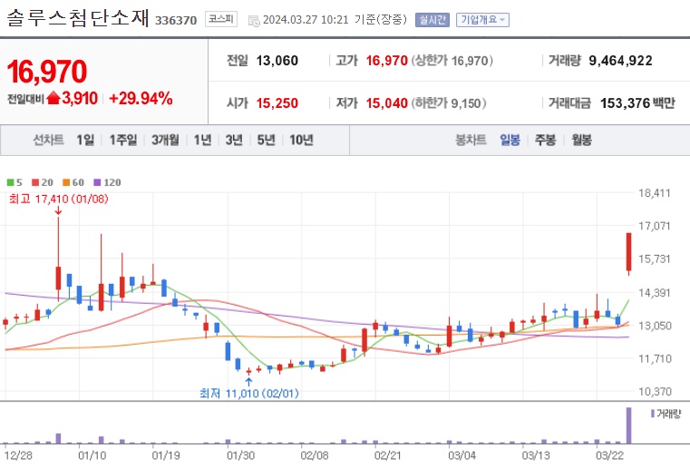Click the purple 120-day moving average swatch
This screenshot has height=468, width=690.
pyautogui.click(x=97, y=182)
